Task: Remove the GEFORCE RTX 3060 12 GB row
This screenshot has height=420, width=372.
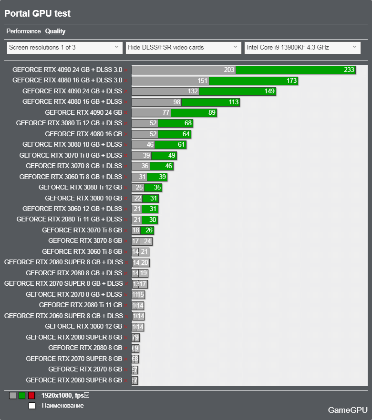Action: point(126,327)
